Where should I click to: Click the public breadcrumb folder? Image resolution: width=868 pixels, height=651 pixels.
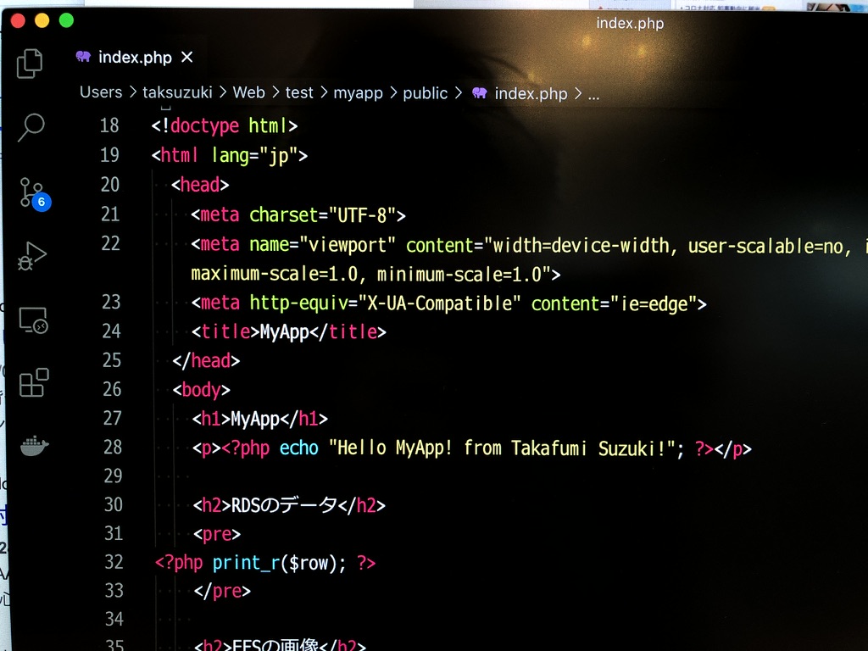[425, 93]
